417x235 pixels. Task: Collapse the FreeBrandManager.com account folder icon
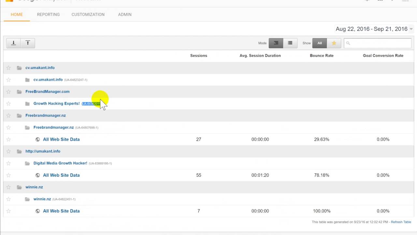[19, 92]
